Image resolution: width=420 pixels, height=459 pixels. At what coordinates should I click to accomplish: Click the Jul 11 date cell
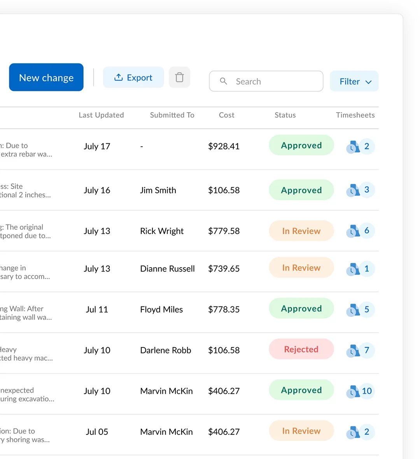[x=97, y=309]
